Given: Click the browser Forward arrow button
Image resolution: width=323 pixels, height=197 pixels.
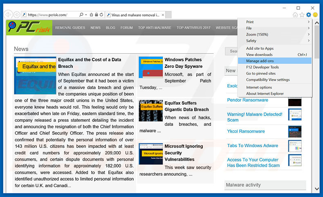Looking at the screenshot, I should tap(17, 15).
